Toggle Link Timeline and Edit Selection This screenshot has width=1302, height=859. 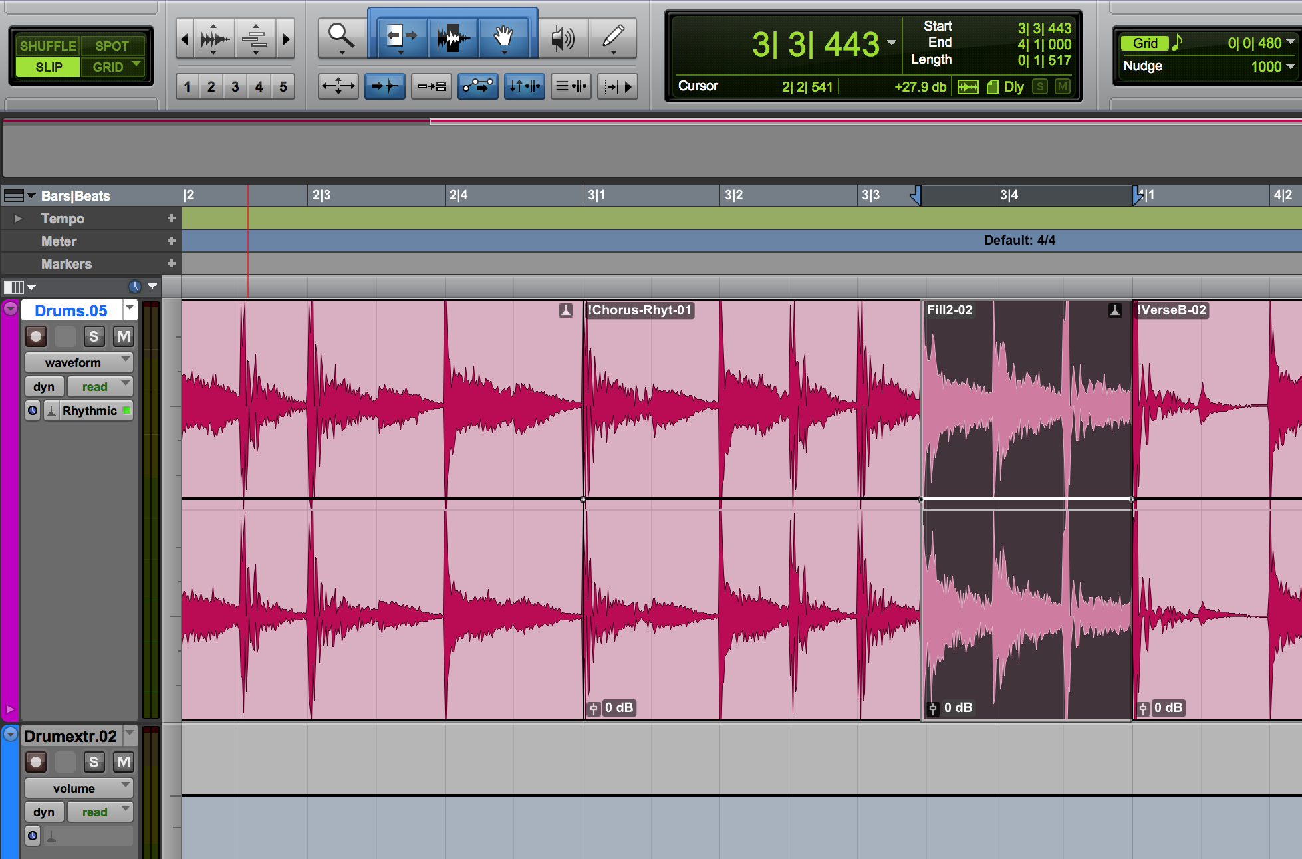[x=524, y=86]
